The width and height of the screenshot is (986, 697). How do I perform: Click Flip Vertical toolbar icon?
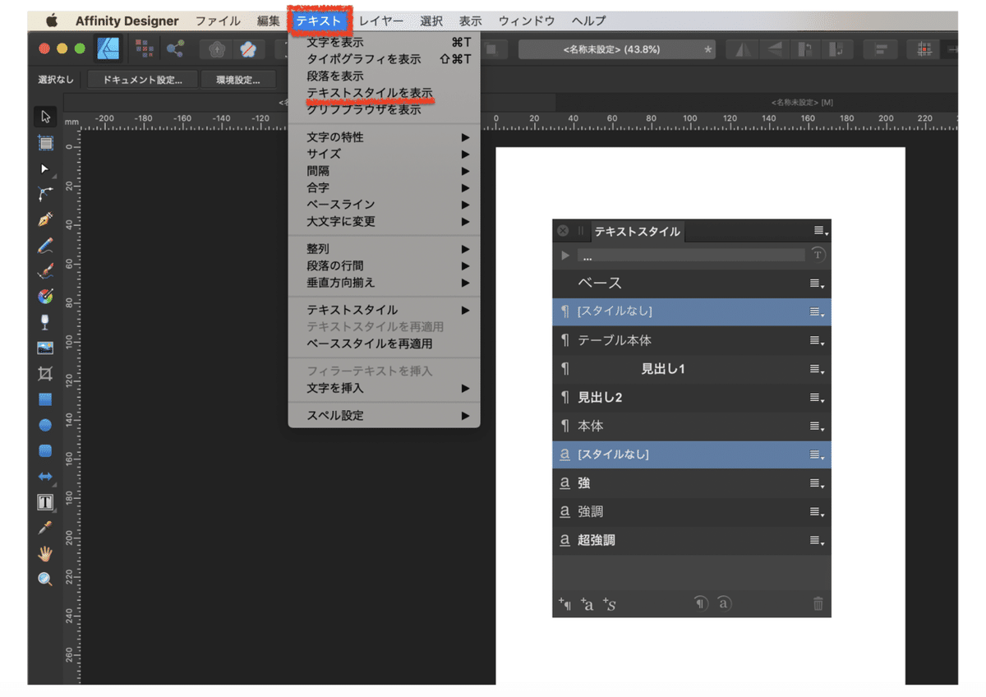pos(775,49)
